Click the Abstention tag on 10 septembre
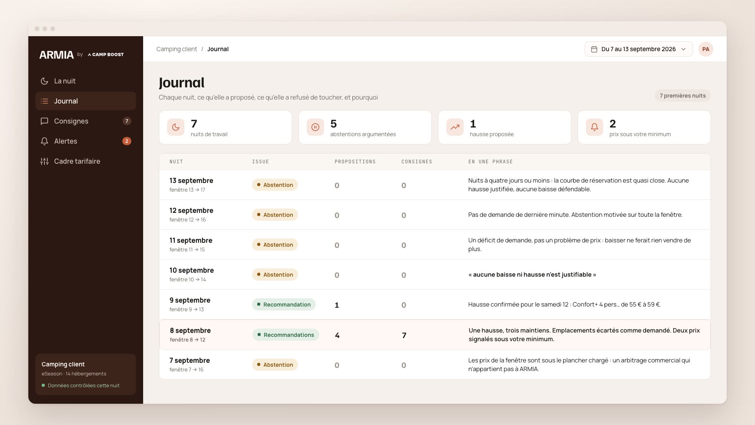 coord(275,275)
